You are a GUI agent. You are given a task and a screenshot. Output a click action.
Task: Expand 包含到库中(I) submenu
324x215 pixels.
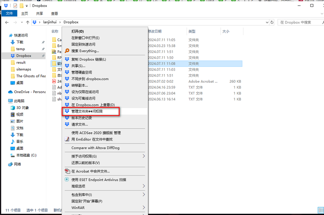(104, 195)
